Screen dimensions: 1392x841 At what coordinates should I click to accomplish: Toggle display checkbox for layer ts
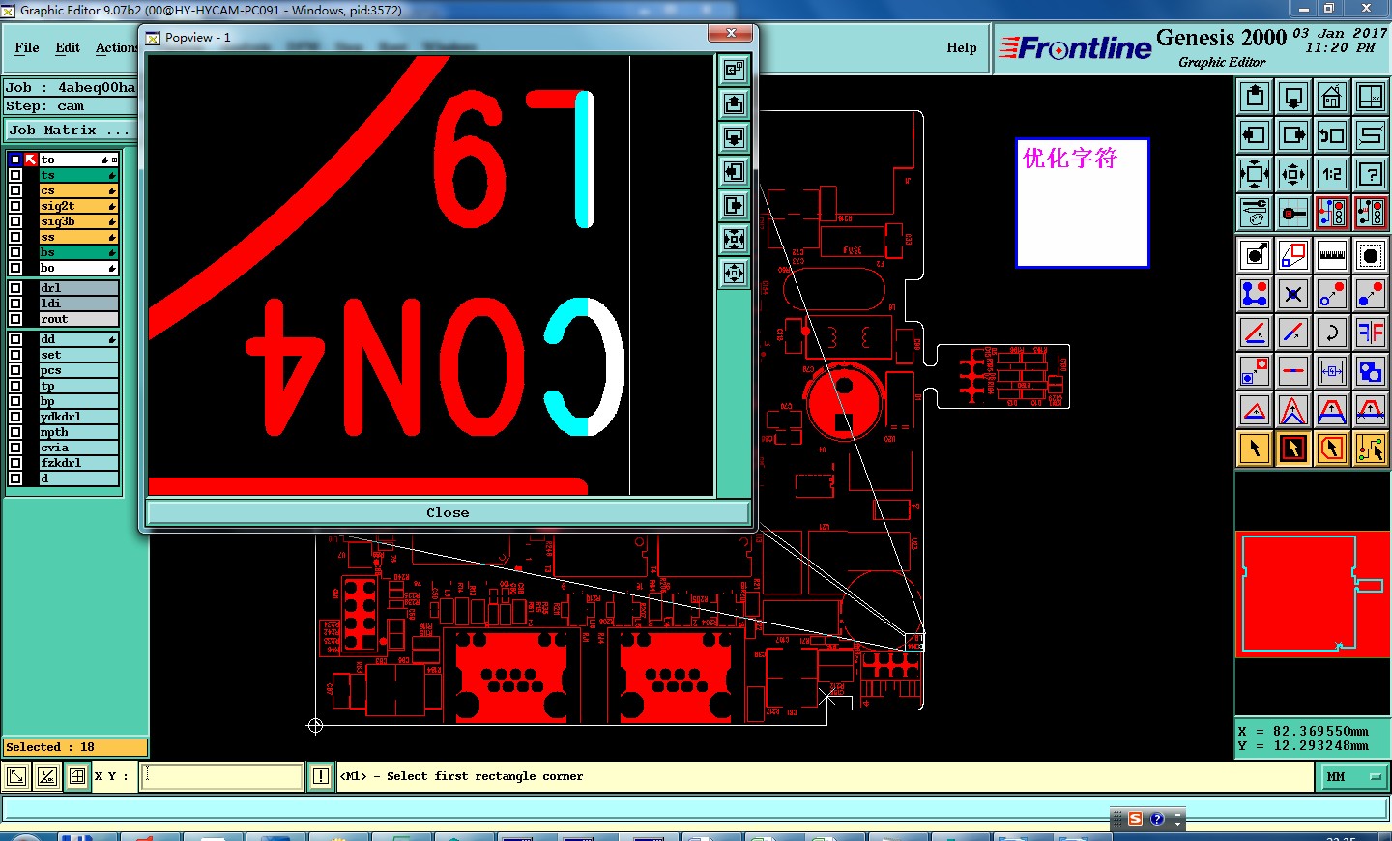click(15, 175)
